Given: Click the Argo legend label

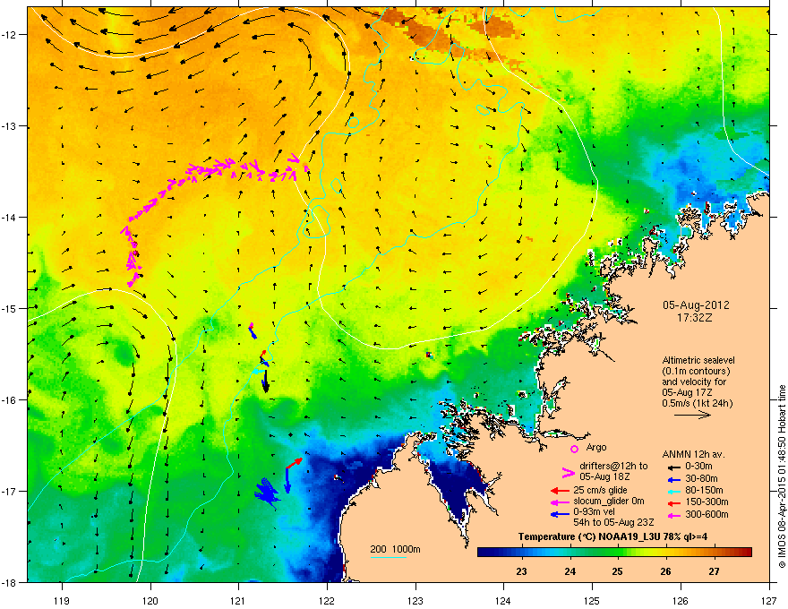Looking at the screenshot, I should 596,447.
